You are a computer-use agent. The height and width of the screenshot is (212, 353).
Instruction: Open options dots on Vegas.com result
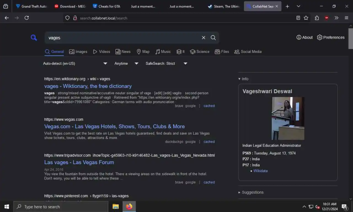coord(200,142)
